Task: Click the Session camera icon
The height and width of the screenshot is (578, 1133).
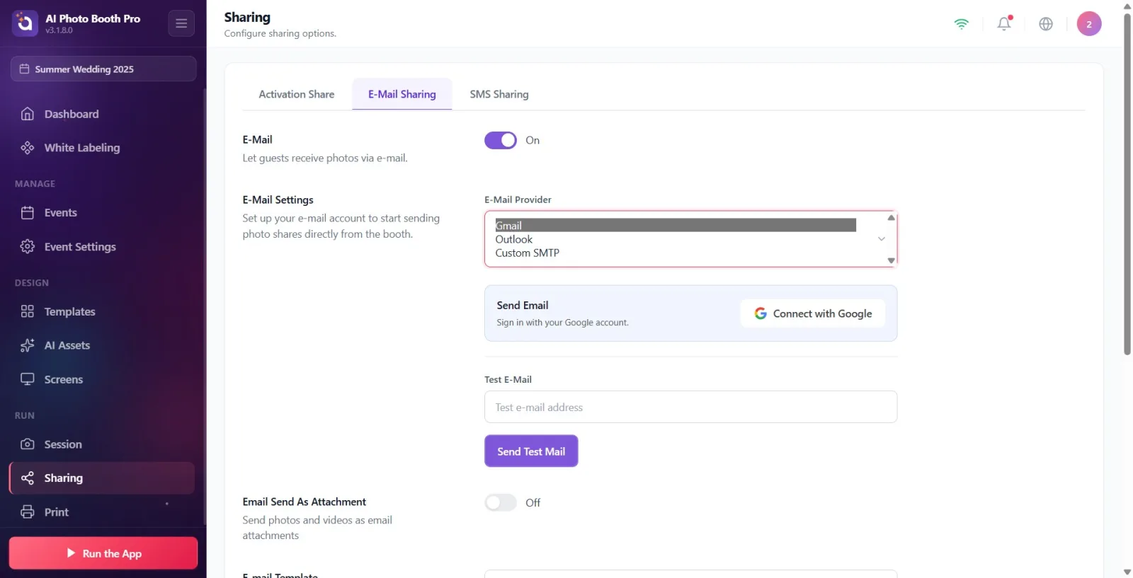Action: 28,444
